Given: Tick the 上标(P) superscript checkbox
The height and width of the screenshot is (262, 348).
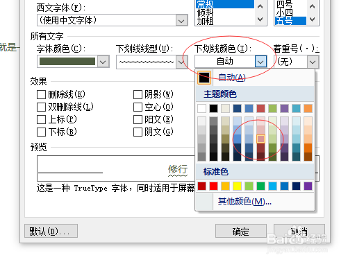Looking at the screenshot, I should [41, 119].
